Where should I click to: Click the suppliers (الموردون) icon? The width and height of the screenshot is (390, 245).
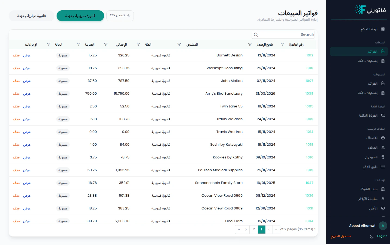(x=383, y=157)
